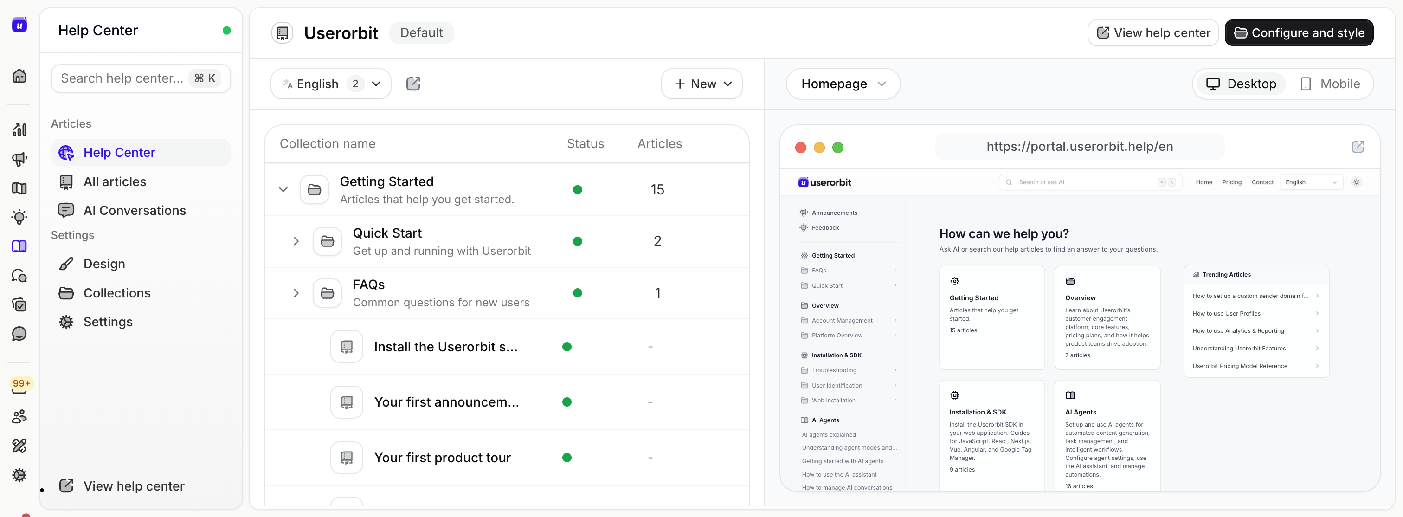Image resolution: width=1403 pixels, height=517 pixels.
Task: Click Configure and style button
Action: click(1299, 32)
